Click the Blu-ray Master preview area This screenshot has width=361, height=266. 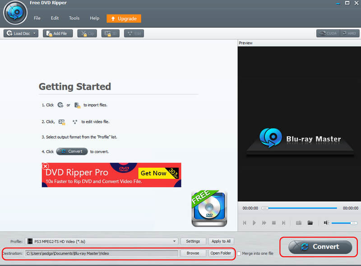[299, 124]
